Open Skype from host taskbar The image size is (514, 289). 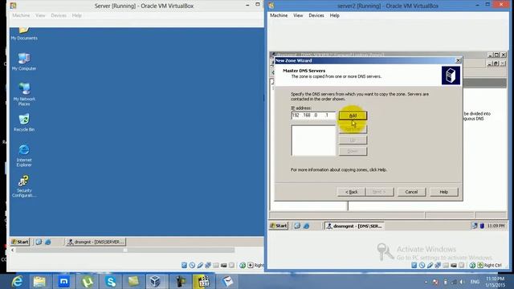[111, 282]
